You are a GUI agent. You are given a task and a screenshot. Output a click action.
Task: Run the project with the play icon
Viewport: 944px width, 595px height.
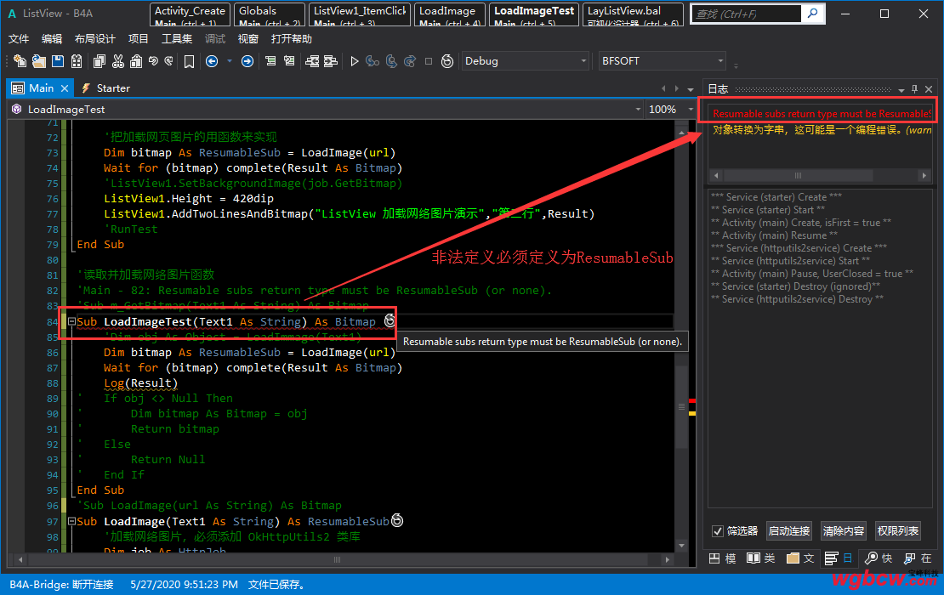(x=354, y=60)
